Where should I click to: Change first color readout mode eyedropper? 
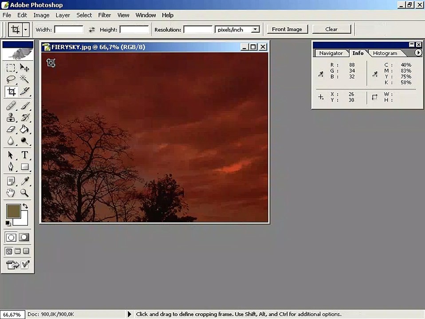tap(321, 74)
